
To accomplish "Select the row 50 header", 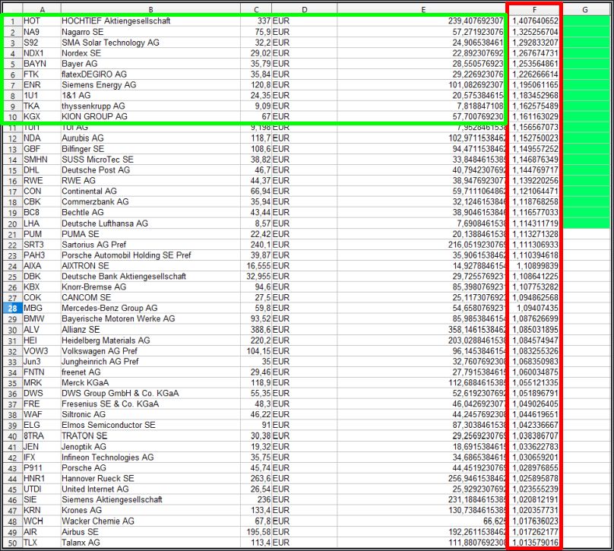I will (x=12, y=543).
